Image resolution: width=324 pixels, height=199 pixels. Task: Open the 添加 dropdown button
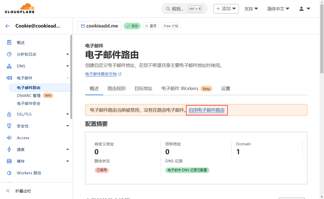[x=226, y=9]
